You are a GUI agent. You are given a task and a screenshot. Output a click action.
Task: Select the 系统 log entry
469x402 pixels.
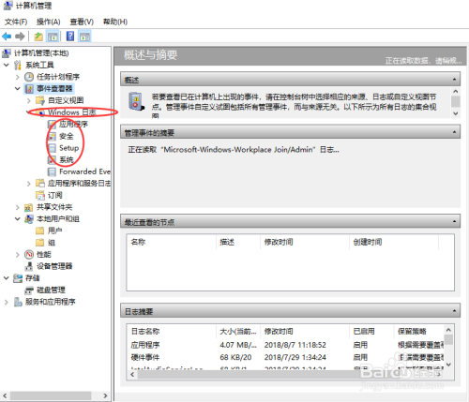[67, 159]
